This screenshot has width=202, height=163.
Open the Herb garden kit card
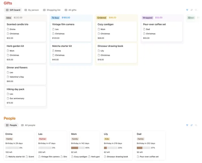pos(26,53)
